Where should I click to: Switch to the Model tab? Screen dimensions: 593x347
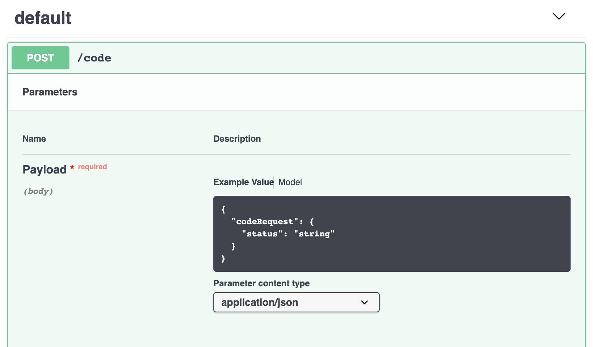pos(290,182)
